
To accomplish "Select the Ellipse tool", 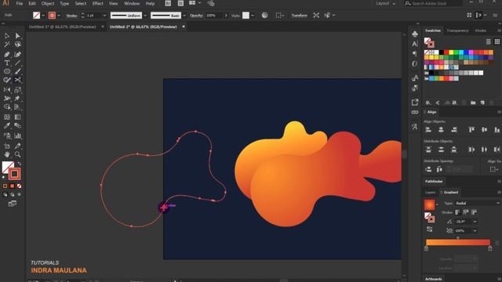I will point(7,71).
